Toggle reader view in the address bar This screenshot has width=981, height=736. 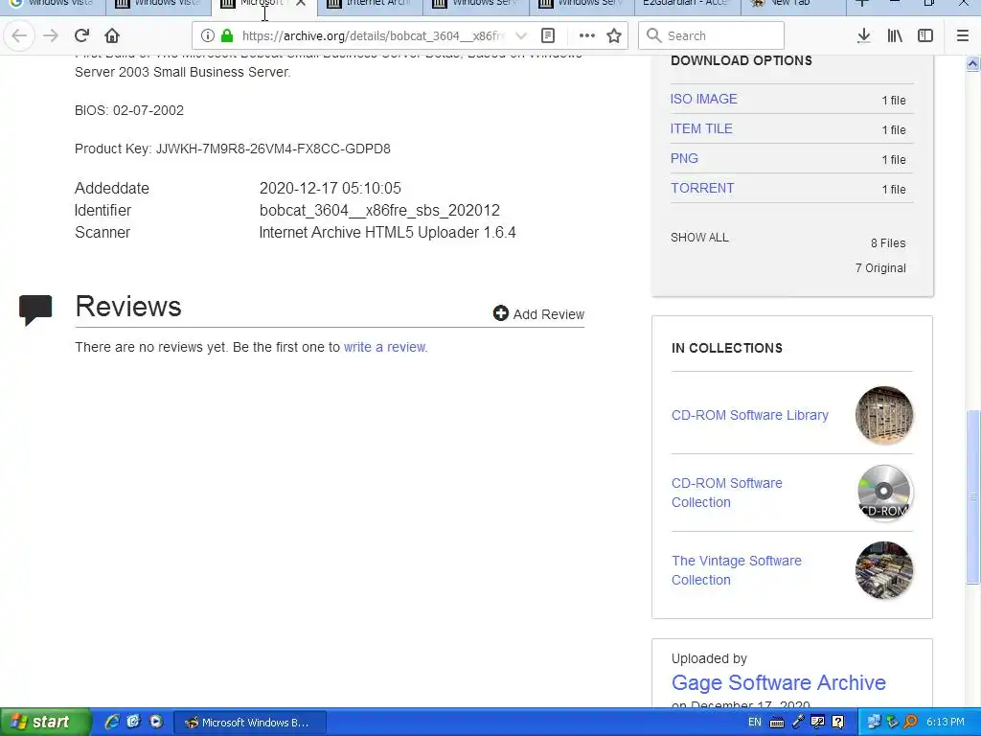coord(548,35)
